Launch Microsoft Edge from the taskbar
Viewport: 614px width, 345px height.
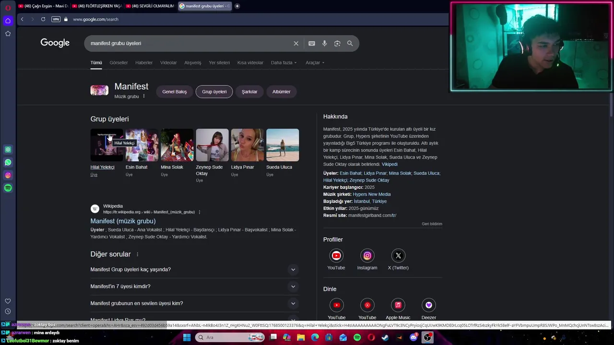[315, 337]
